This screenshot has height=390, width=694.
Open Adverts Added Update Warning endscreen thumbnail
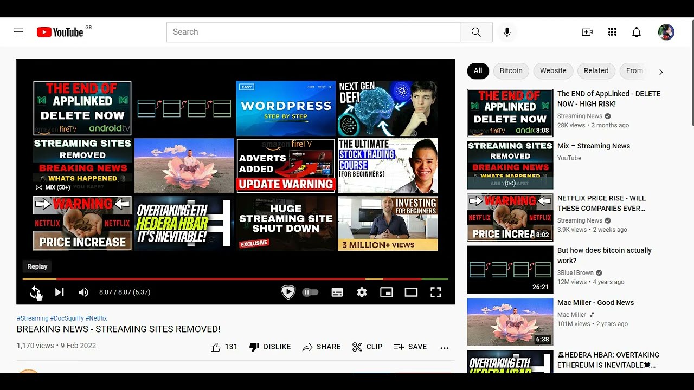click(x=286, y=166)
